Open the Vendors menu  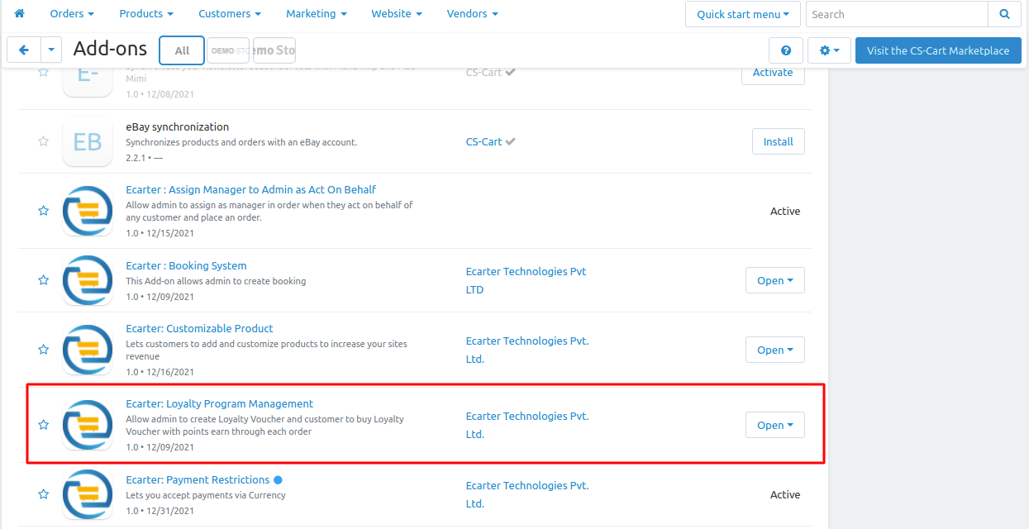[473, 14]
